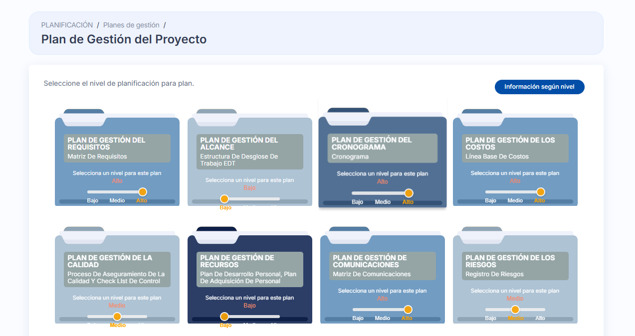Click Registro De Riesgos subtitle text

pyautogui.click(x=494, y=274)
